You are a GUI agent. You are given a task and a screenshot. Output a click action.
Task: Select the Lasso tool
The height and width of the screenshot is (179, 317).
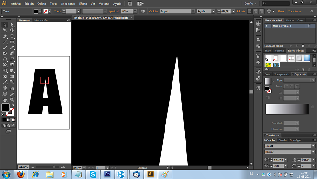[x=12, y=30]
